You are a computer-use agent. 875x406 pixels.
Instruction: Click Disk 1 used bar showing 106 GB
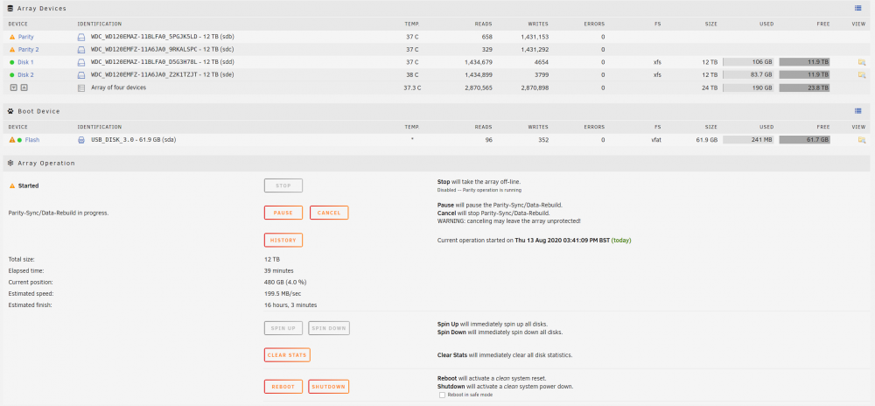pyautogui.click(x=748, y=62)
